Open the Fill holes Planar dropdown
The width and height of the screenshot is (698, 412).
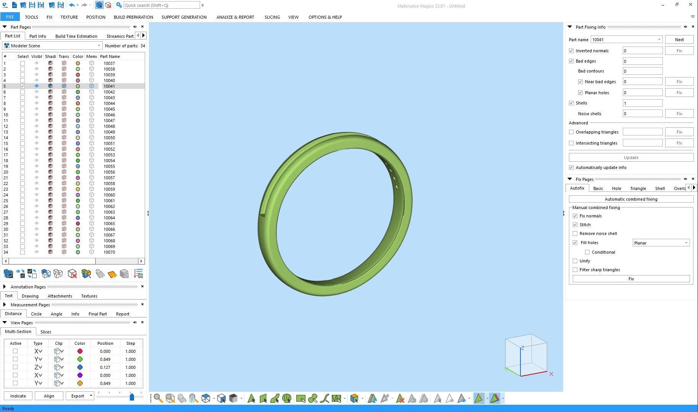[661, 243]
